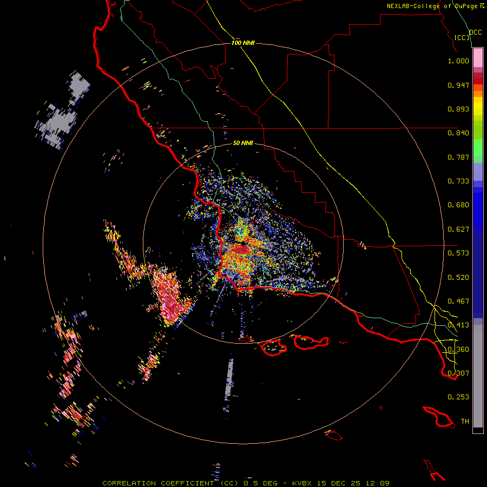Viewport: 487px width, 487px height.
Task: Click the pink swatch at top of color bar
Action: [478, 58]
